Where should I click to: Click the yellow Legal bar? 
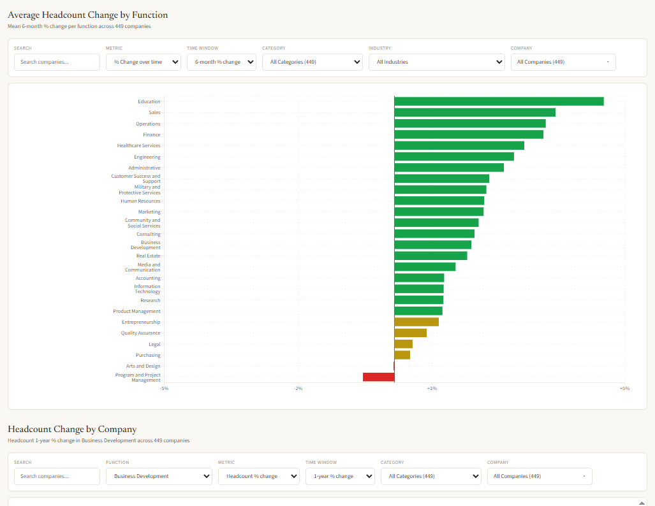(x=404, y=344)
